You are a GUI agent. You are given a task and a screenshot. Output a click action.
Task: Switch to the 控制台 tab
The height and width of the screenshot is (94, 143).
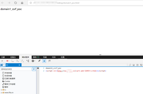tap(13, 57)
